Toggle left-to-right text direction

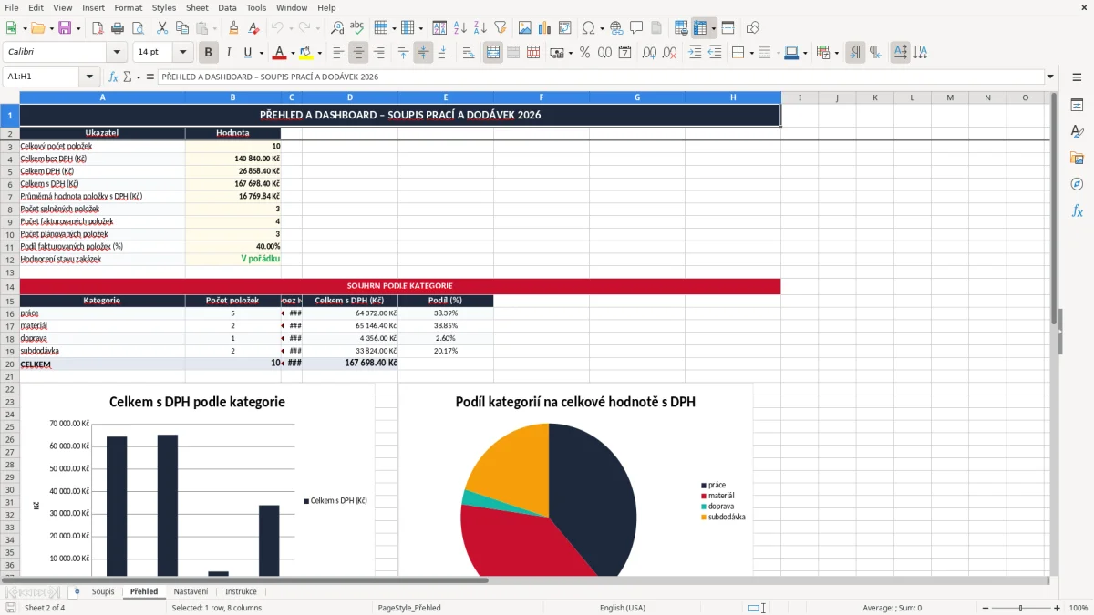(855, 52)
